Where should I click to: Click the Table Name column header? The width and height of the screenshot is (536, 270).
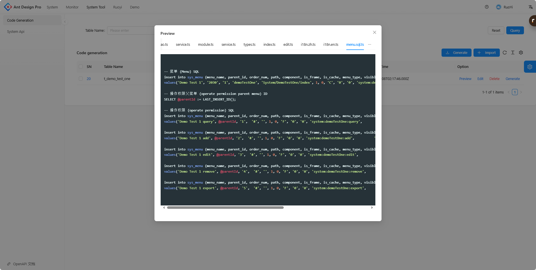[113, 67]
